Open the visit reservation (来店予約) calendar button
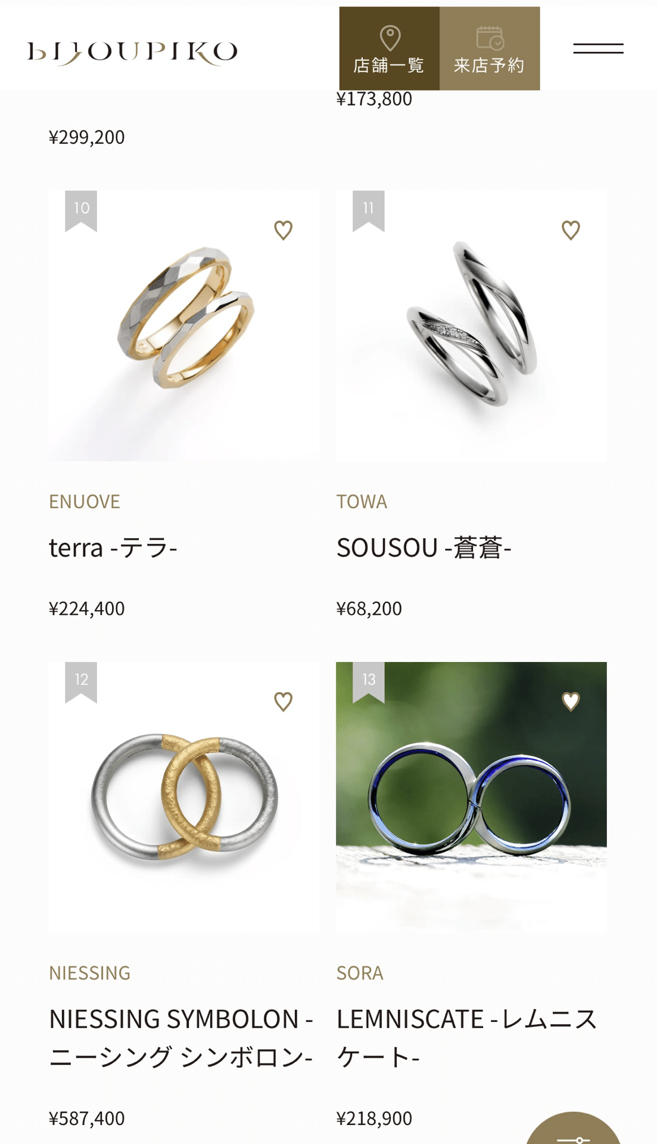Image resolution: width=657 pixels, height=1144 pixels. [490, 49]
